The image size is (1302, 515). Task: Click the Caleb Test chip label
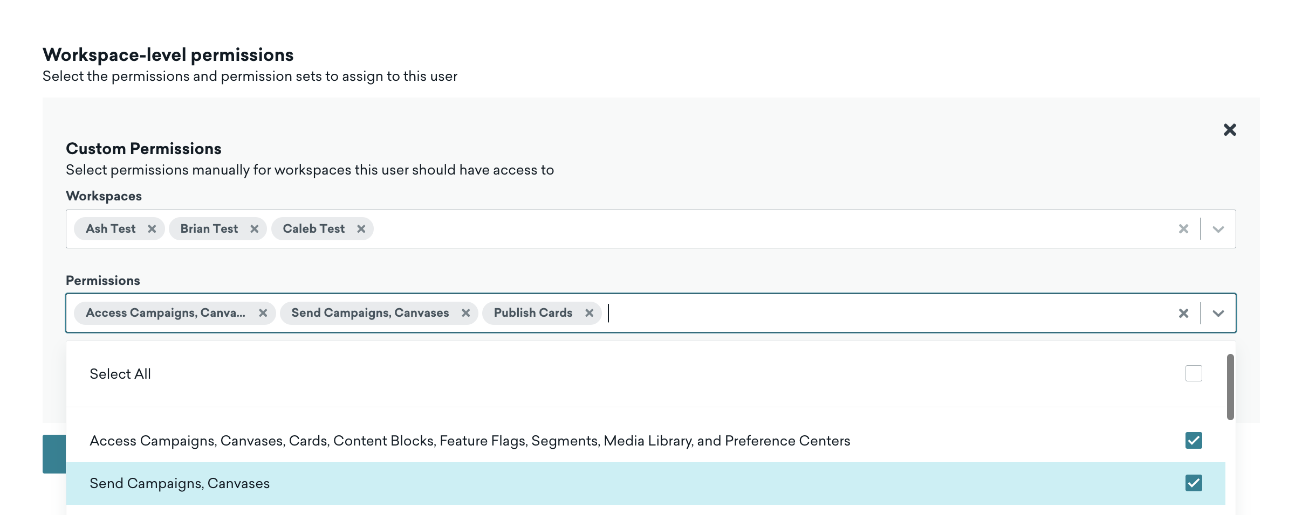coord(314,229)
